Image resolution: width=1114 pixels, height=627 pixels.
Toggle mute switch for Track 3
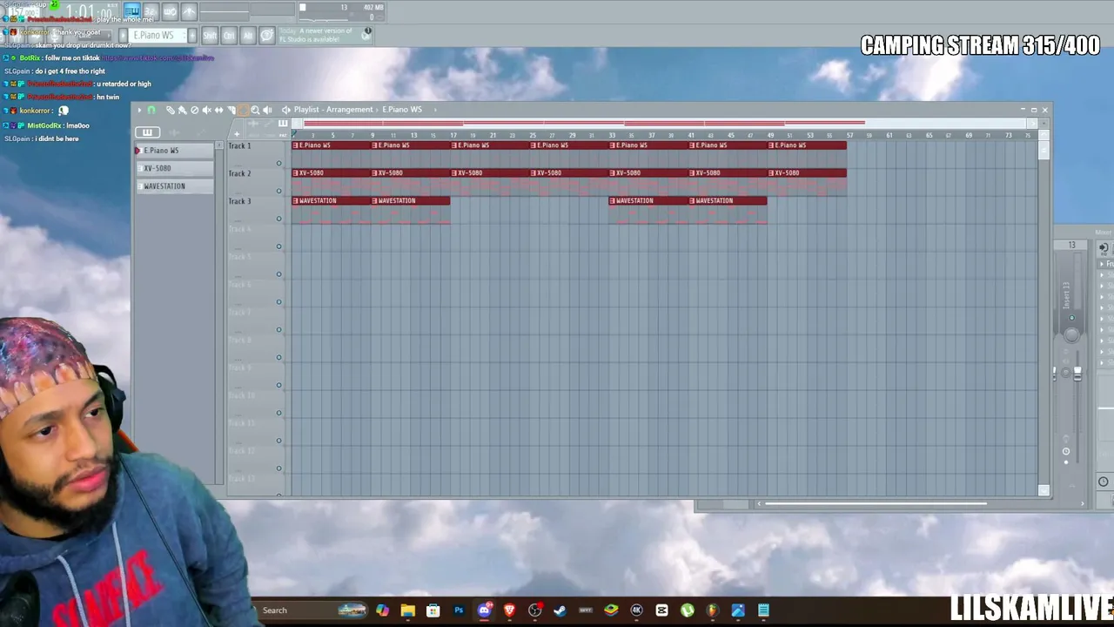coord(279,219)
